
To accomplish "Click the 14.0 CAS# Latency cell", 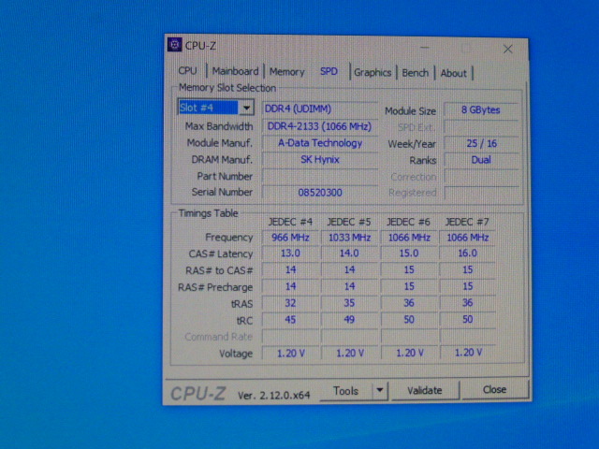I will coord(349,253).
